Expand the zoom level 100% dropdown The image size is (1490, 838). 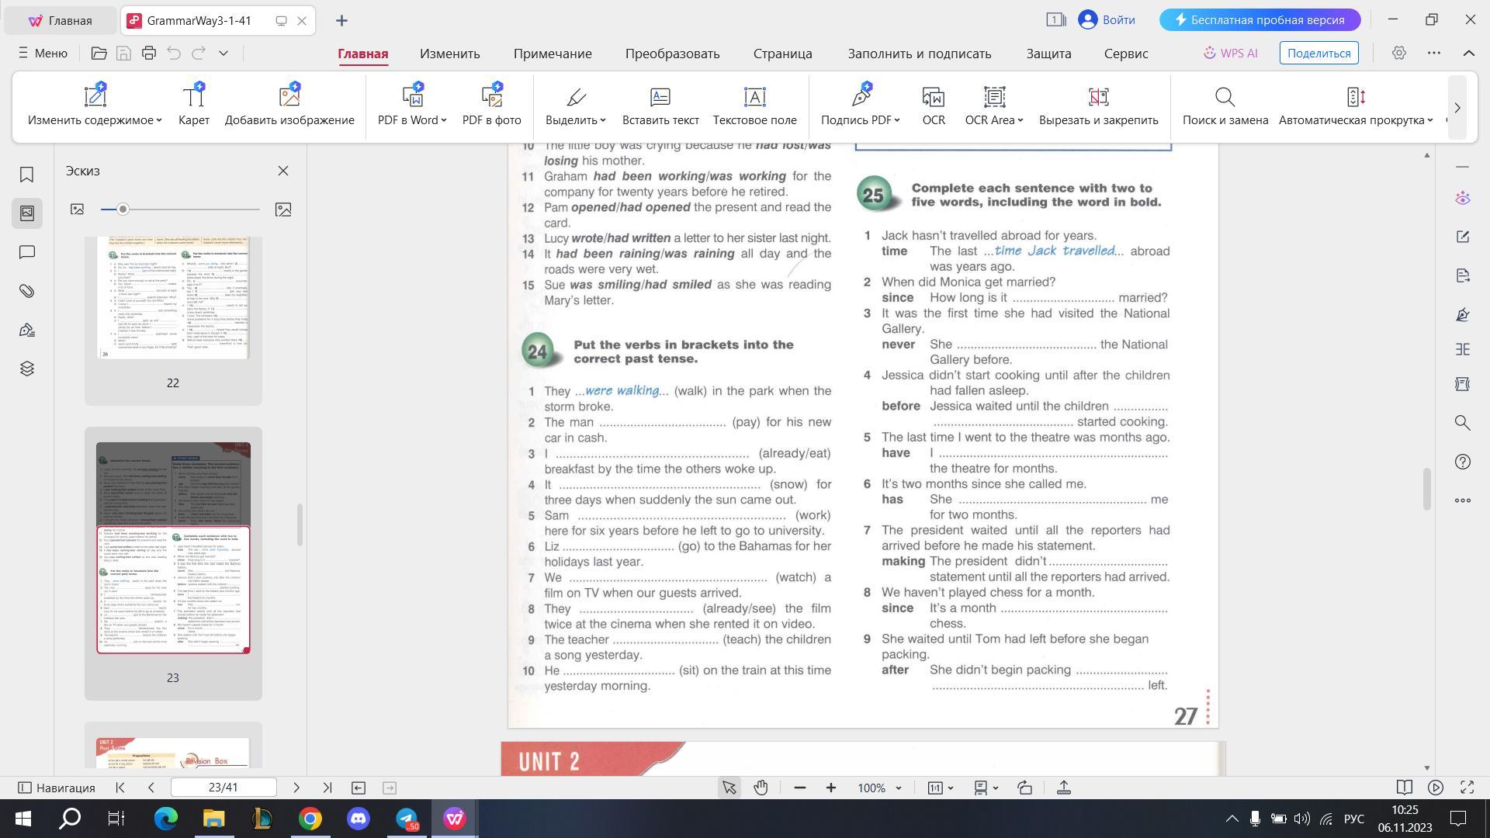pos(899,788)
